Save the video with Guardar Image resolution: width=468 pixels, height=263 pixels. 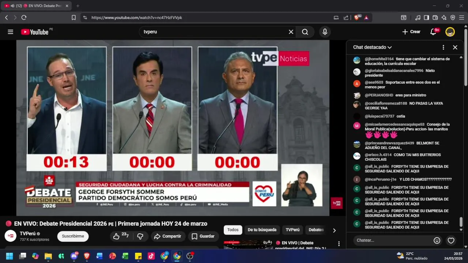203,236
